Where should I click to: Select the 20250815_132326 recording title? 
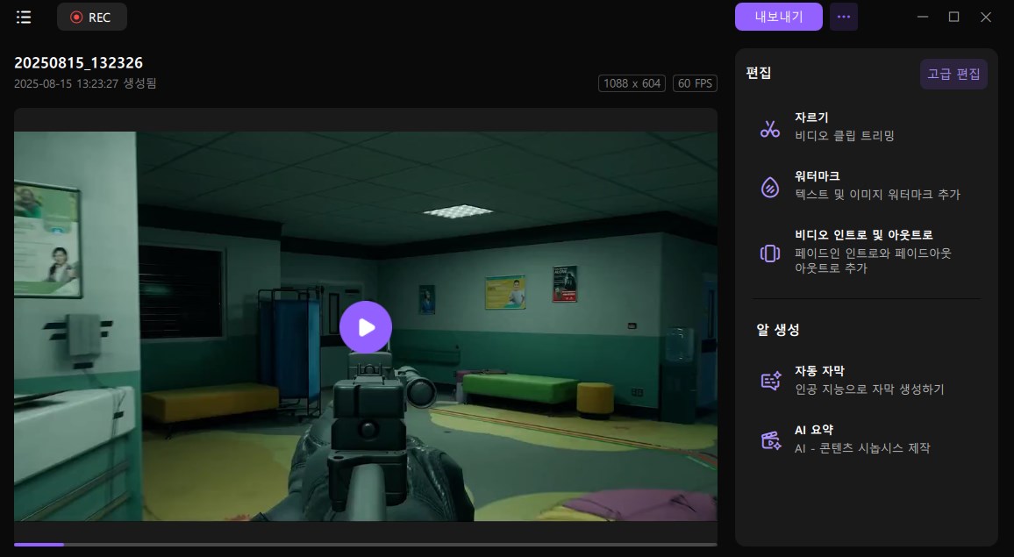79,63
